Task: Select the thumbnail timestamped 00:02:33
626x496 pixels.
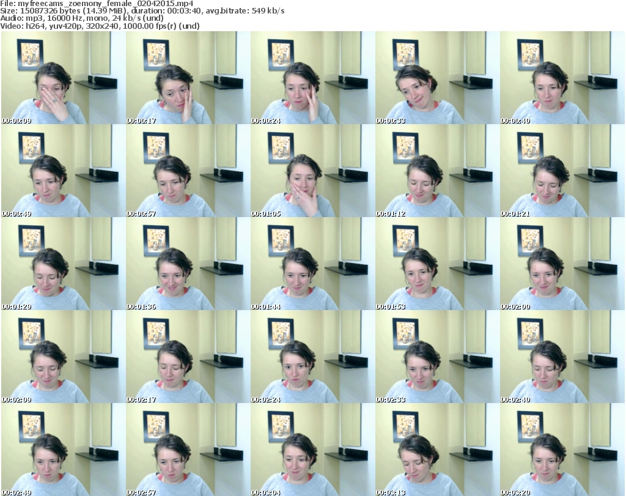Action: point(437,357)
